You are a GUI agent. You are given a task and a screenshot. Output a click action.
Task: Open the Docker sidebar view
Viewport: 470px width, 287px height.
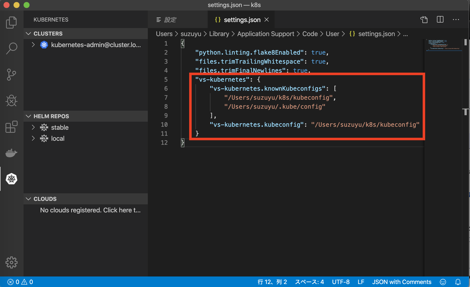[x=11, y=153]
